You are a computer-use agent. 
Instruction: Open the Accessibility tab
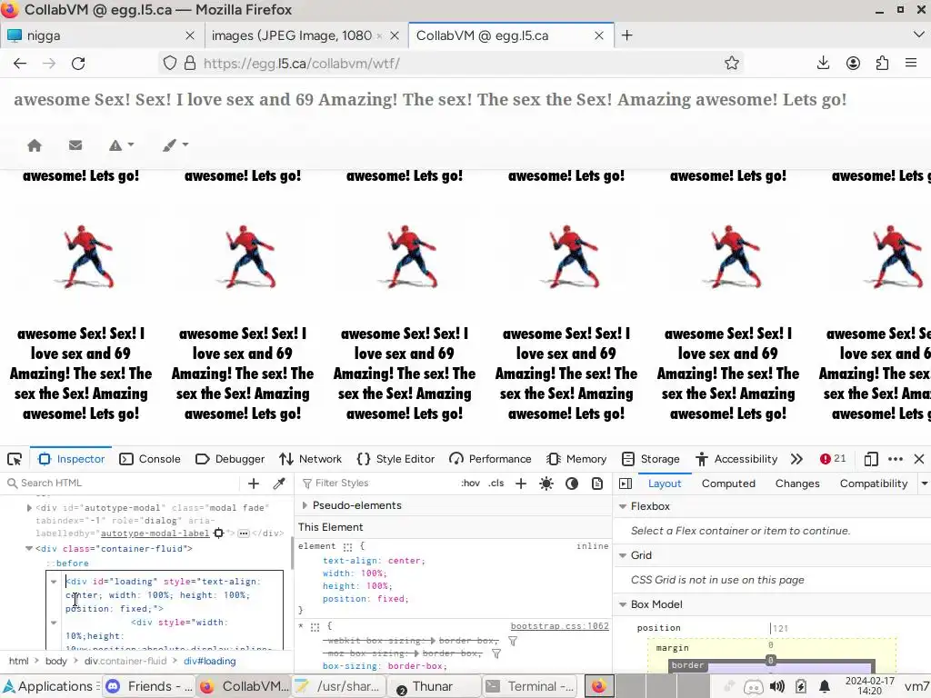pos(736,459)
